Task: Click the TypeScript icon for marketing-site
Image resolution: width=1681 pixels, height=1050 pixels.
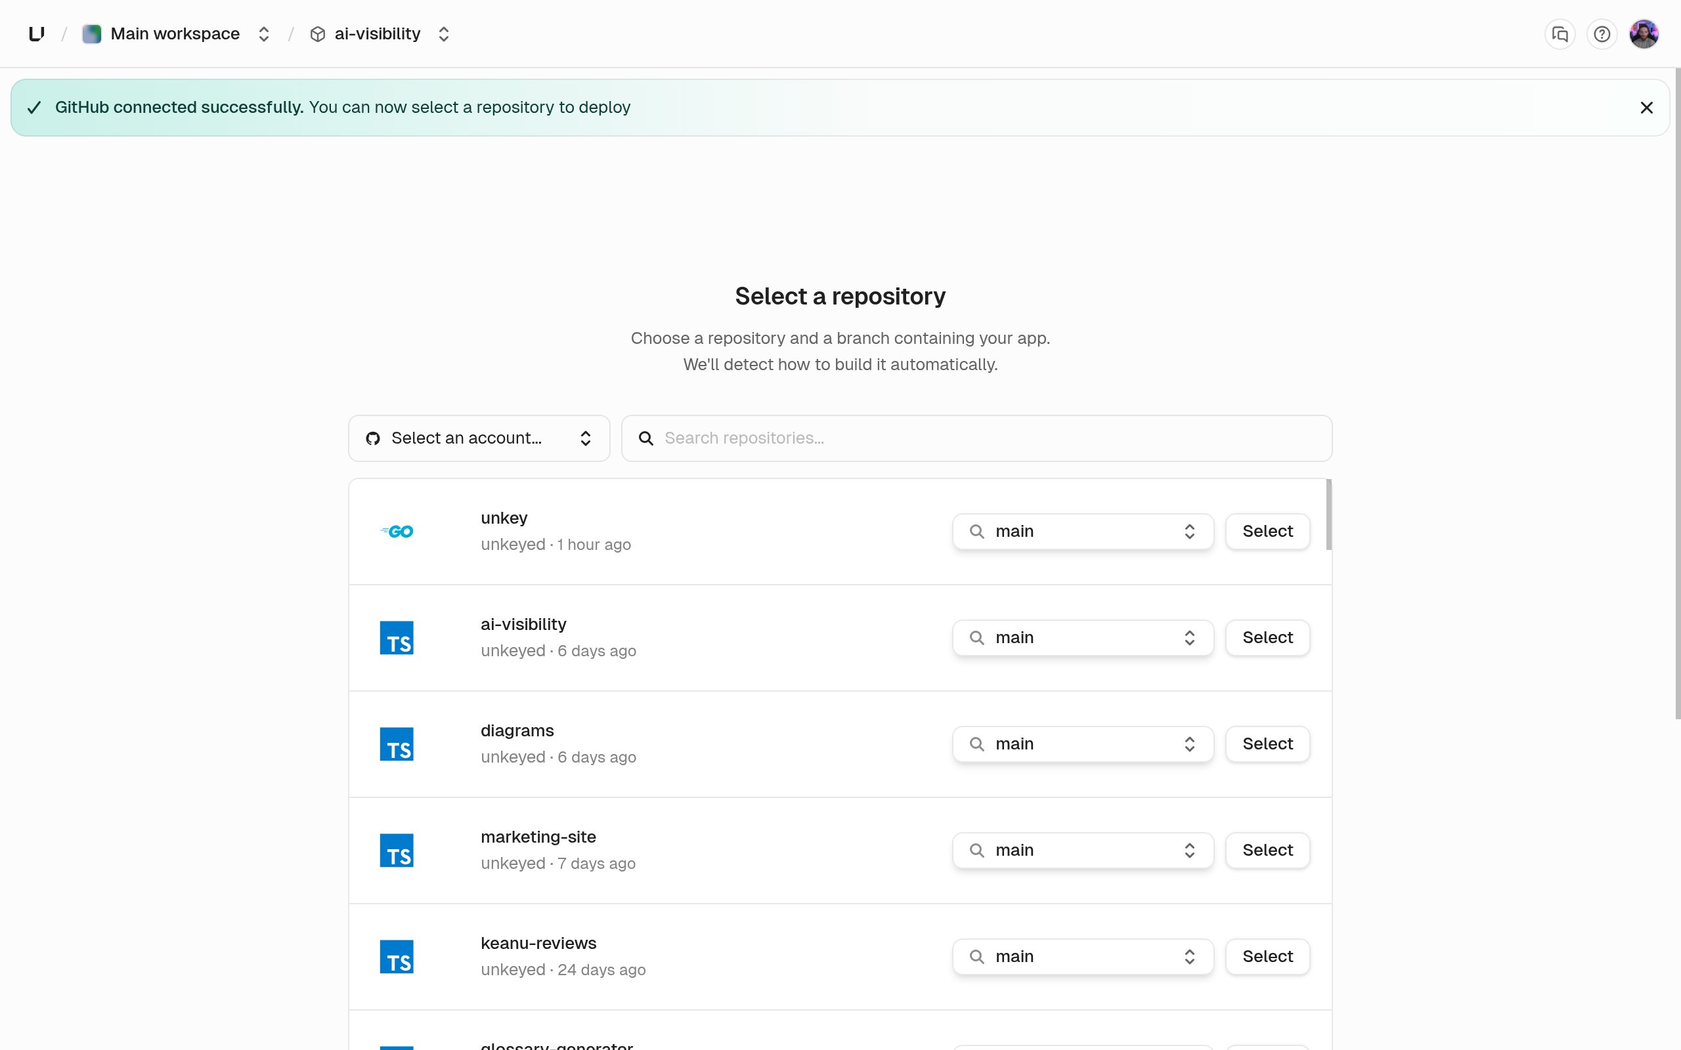Action: 397,850
